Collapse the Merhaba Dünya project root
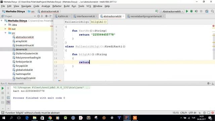The height and width of the screenshot is (121, 215). click(x=2, y=21)
